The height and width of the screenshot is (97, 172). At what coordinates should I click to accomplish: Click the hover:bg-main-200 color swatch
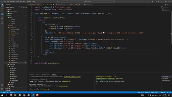coord(104,33)
